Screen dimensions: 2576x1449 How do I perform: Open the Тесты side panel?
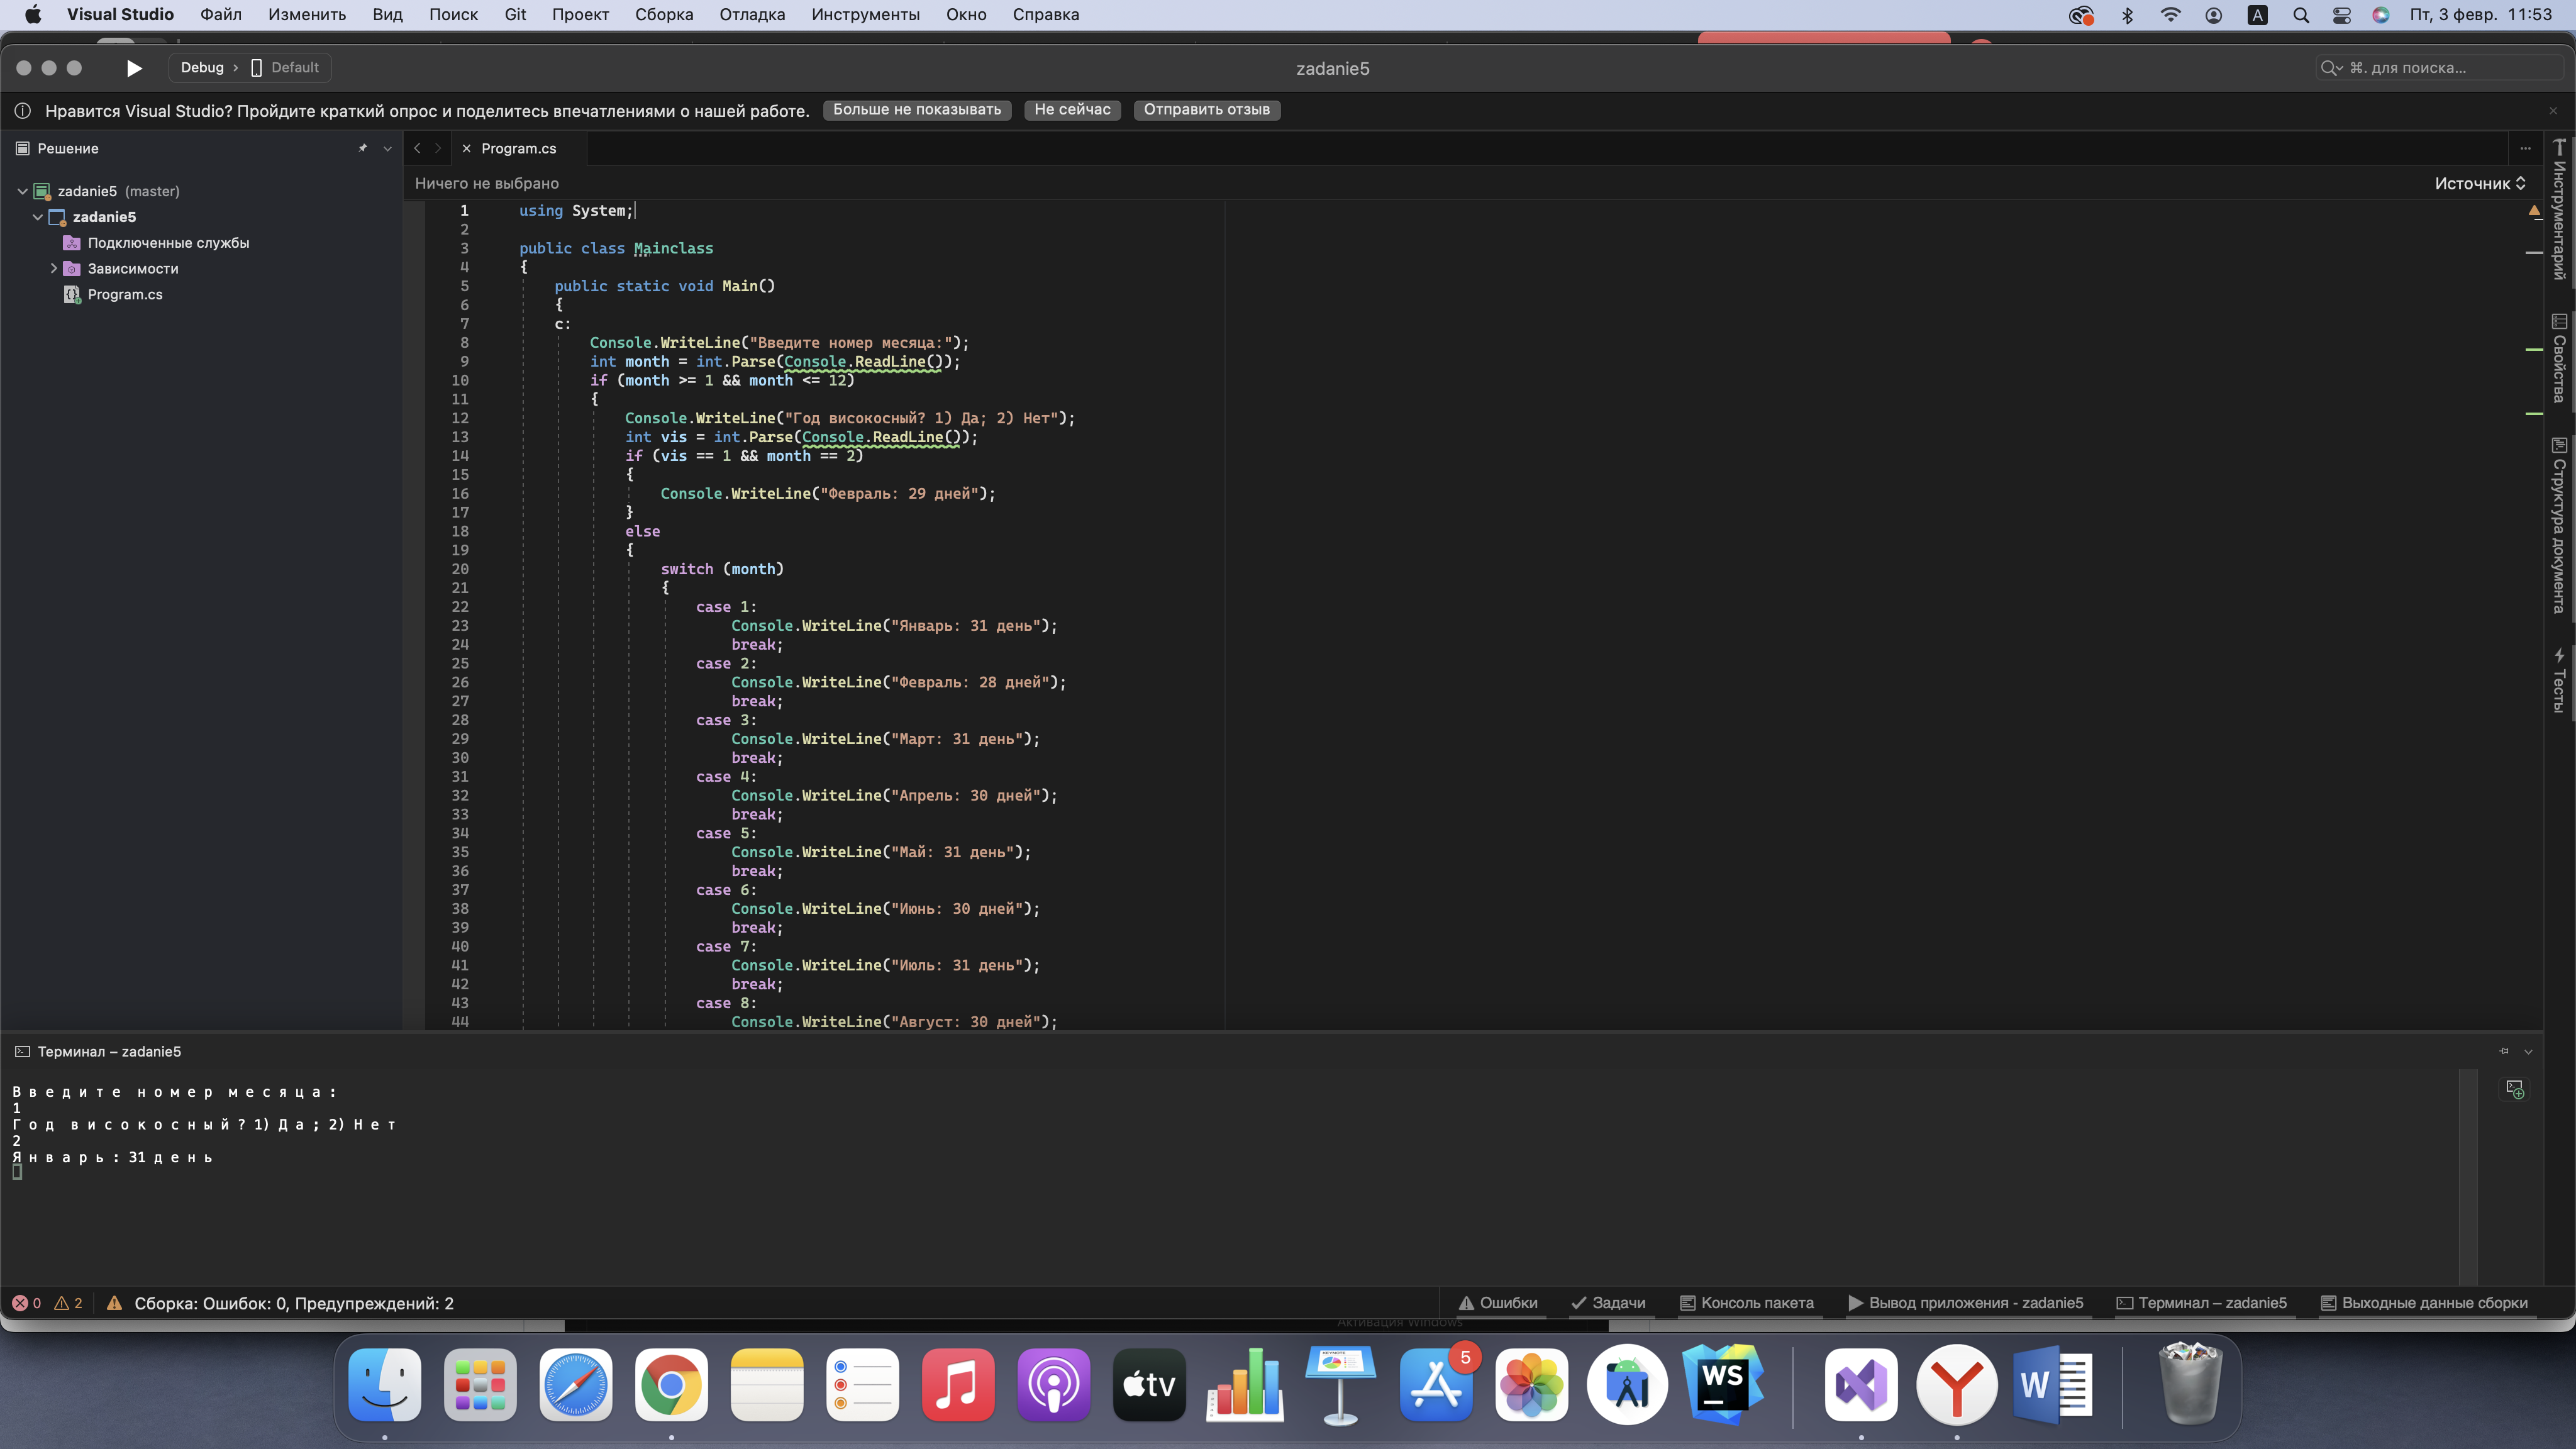click(x=2560, y=680)
